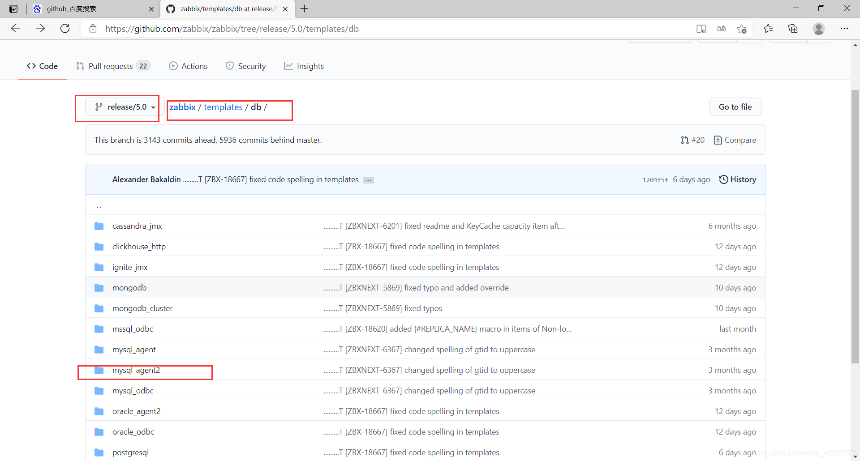Open the History link
The image size is (860, 461).
738,179
